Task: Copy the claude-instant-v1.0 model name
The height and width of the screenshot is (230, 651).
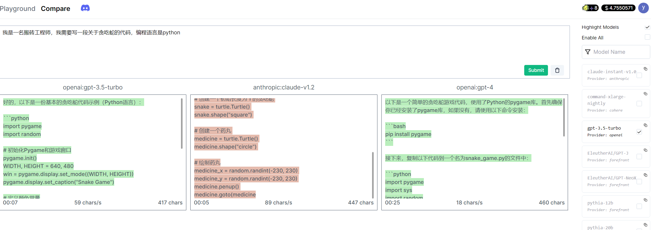Action: click(x=645, y=69)
